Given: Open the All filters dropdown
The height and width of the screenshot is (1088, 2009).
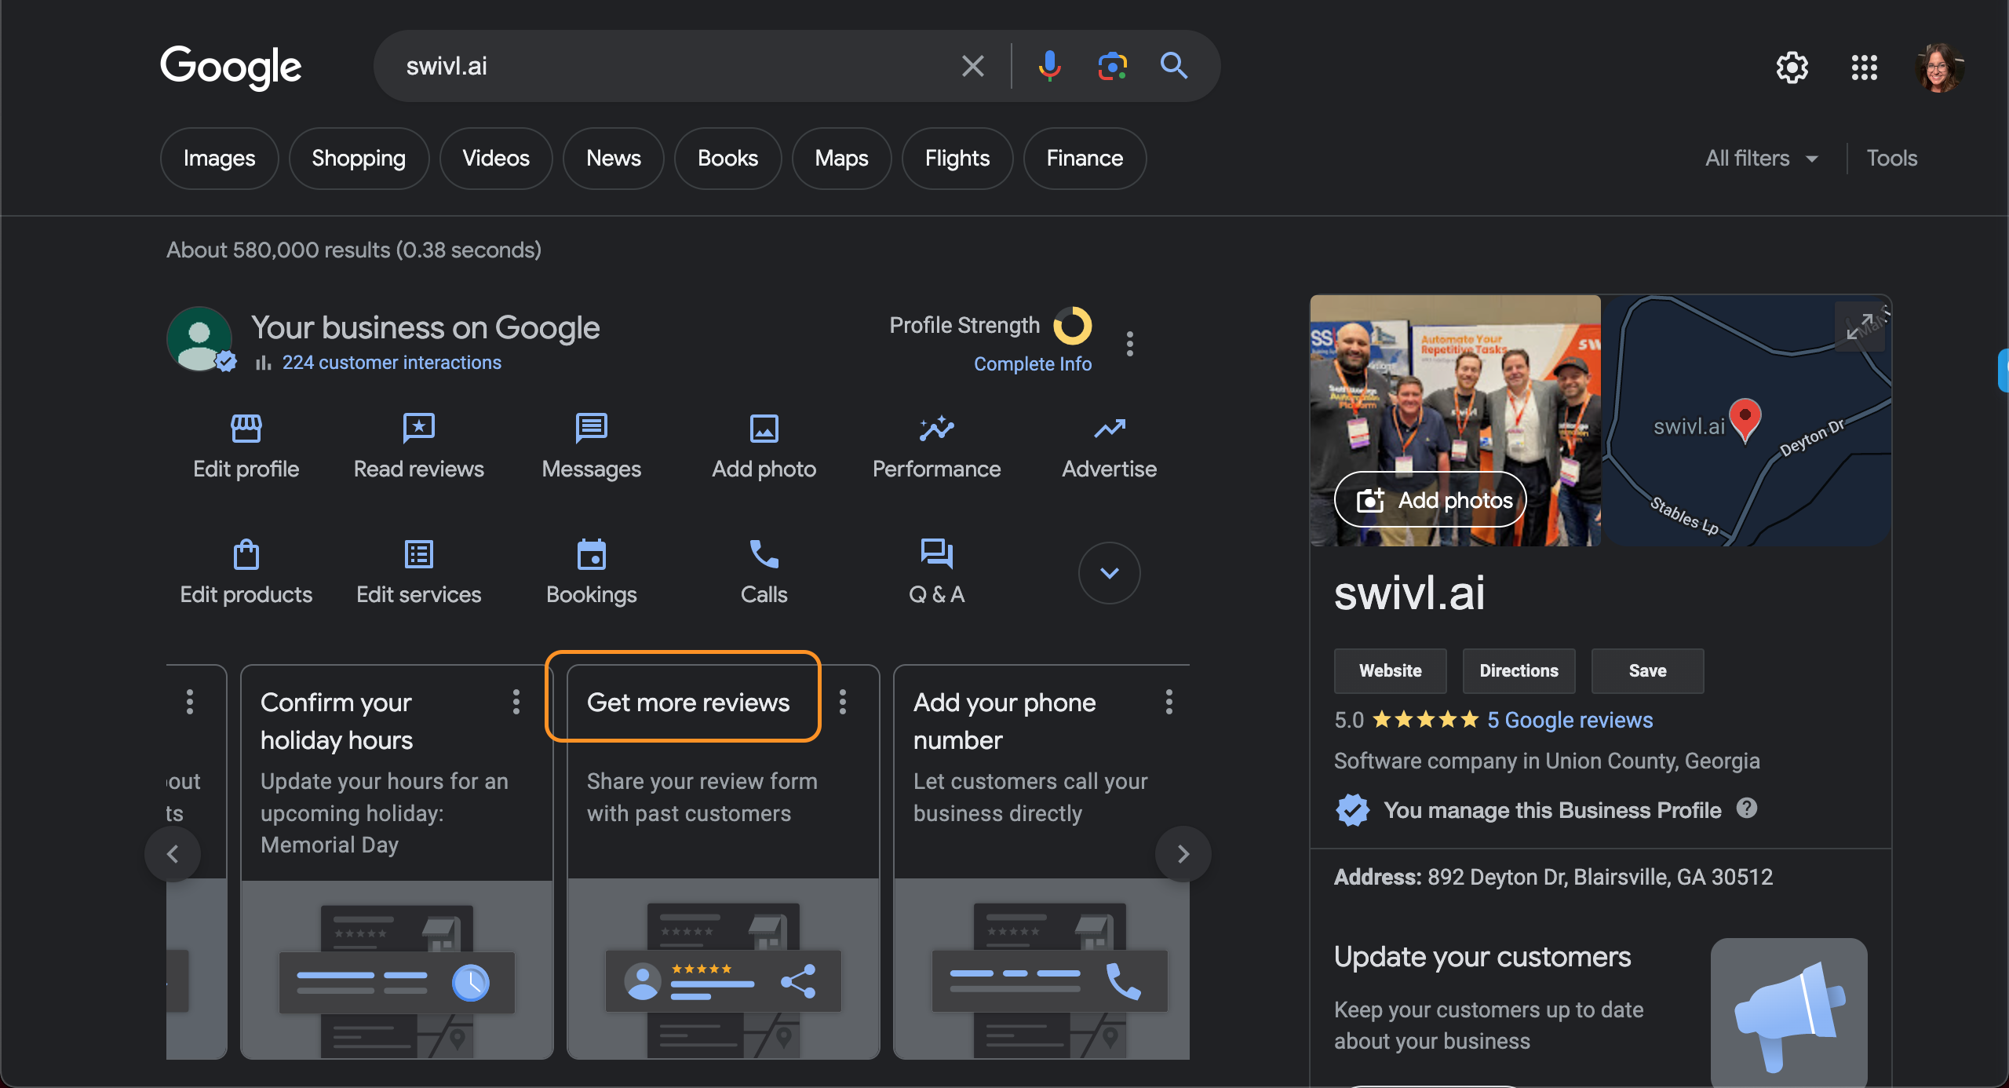Looking at the screenshot, I should coord(1761,159).
